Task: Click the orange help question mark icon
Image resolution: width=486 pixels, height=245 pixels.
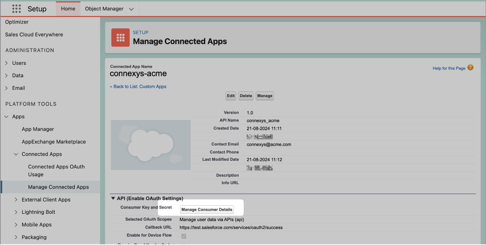Action: click(470, 68)
